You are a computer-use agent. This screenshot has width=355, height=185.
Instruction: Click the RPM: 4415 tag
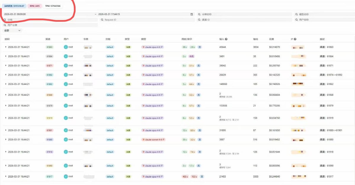[x=35, y=6]
